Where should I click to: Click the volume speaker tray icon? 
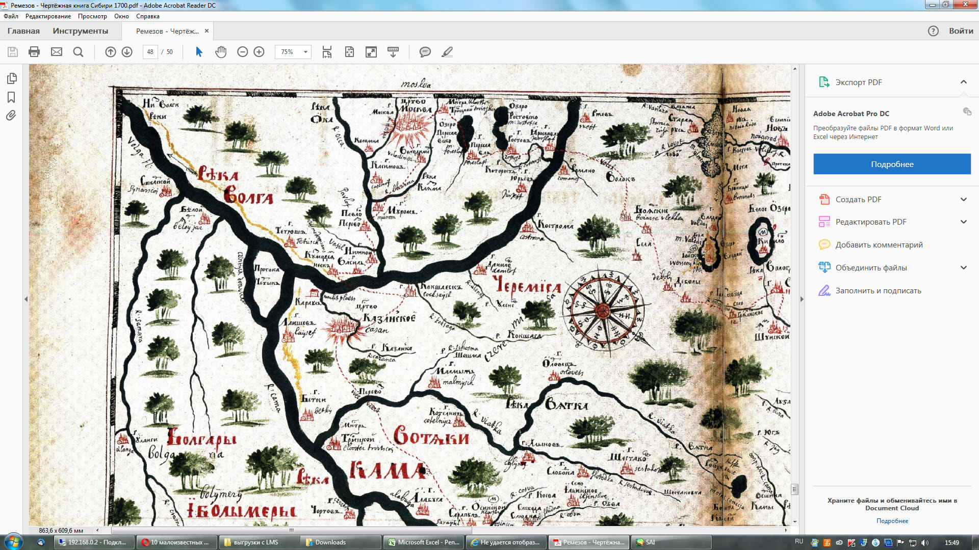coord(925,542)
